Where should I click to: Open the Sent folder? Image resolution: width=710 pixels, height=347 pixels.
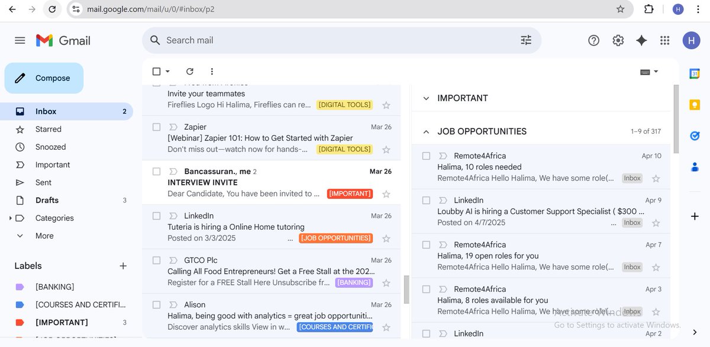[66, 182]
